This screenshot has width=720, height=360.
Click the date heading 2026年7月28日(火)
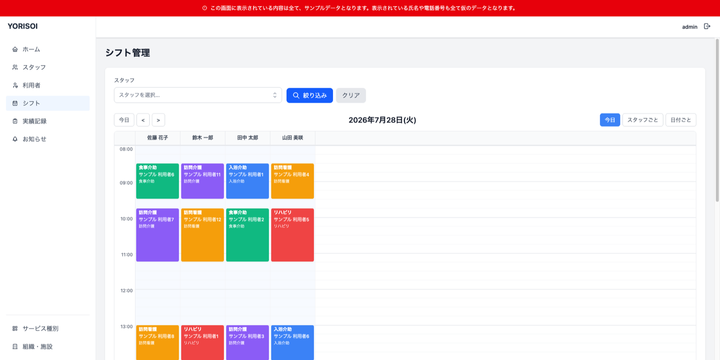click(382, 120)
